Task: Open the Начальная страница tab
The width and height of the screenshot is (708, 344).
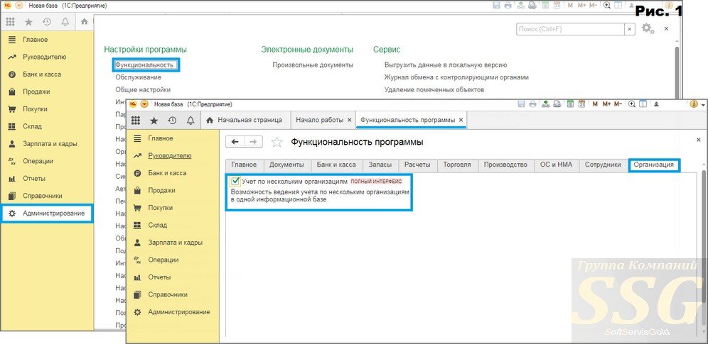Action: [245, 120]
